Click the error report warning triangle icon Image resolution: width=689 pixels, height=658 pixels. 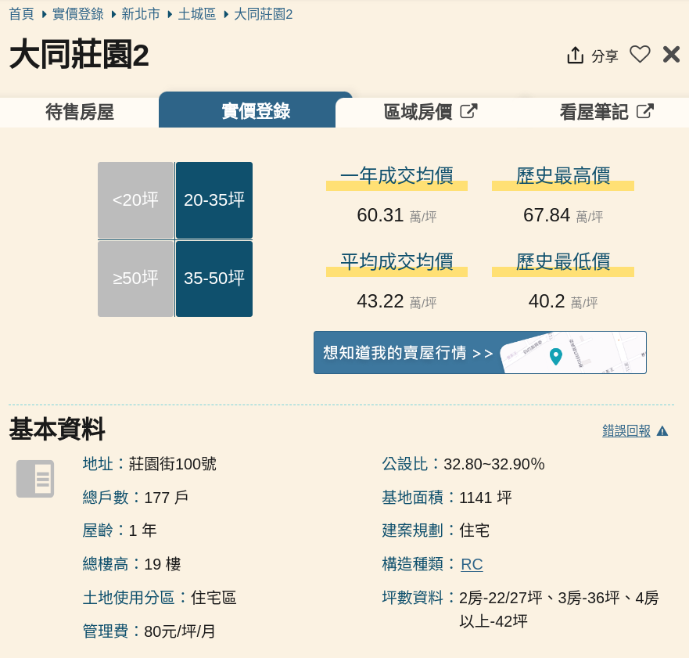[662, 431]
